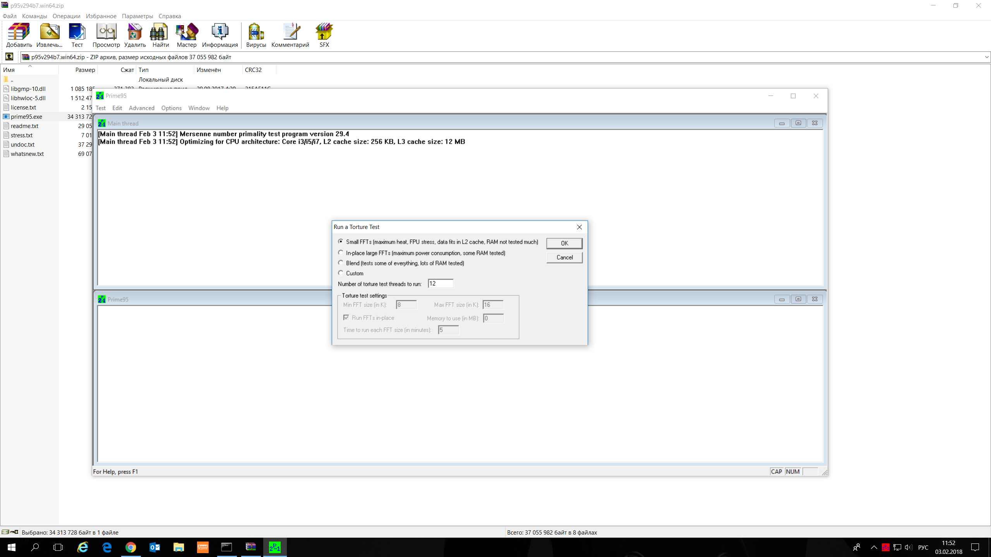Open the Операции menu in WinRAR

66,16
